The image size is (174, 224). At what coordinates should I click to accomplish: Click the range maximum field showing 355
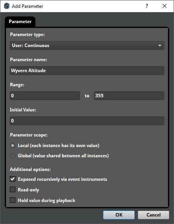pos(129,96)
